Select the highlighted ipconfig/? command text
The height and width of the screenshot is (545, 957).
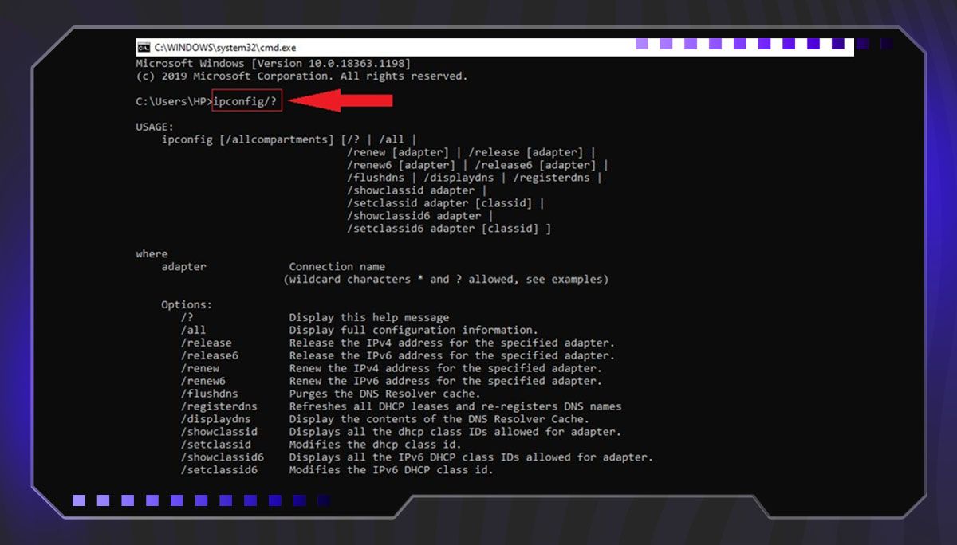point(246,100)
